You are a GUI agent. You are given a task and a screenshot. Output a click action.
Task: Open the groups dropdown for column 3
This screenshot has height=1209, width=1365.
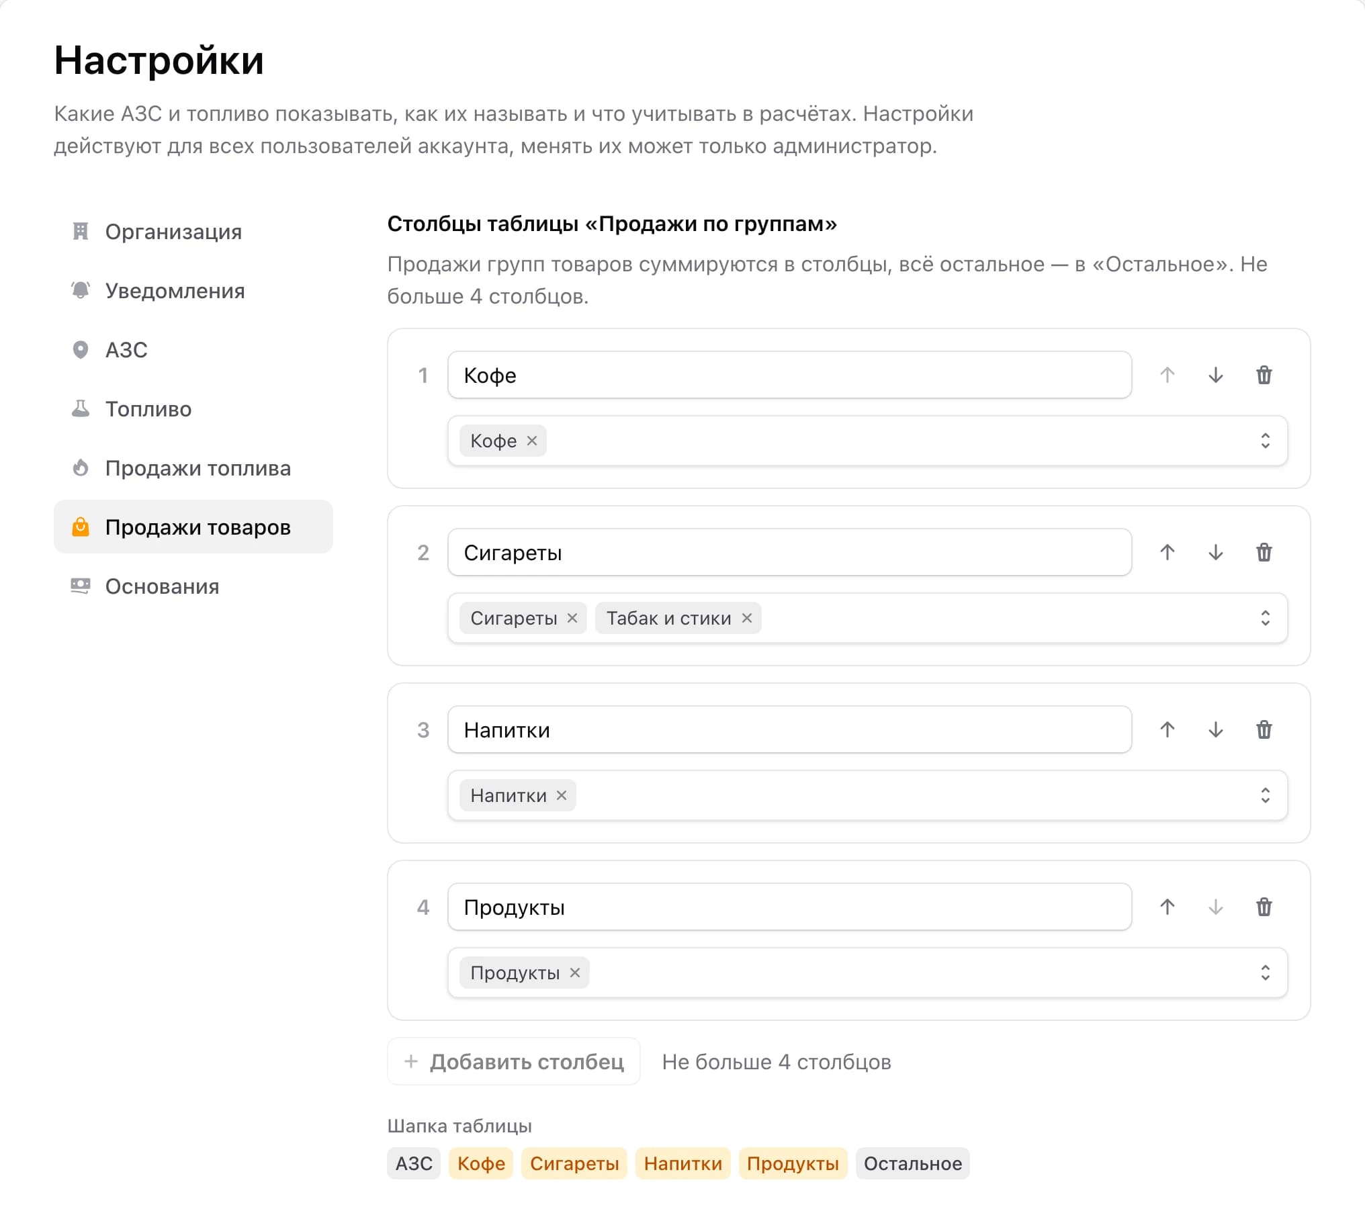coord(867,795)
